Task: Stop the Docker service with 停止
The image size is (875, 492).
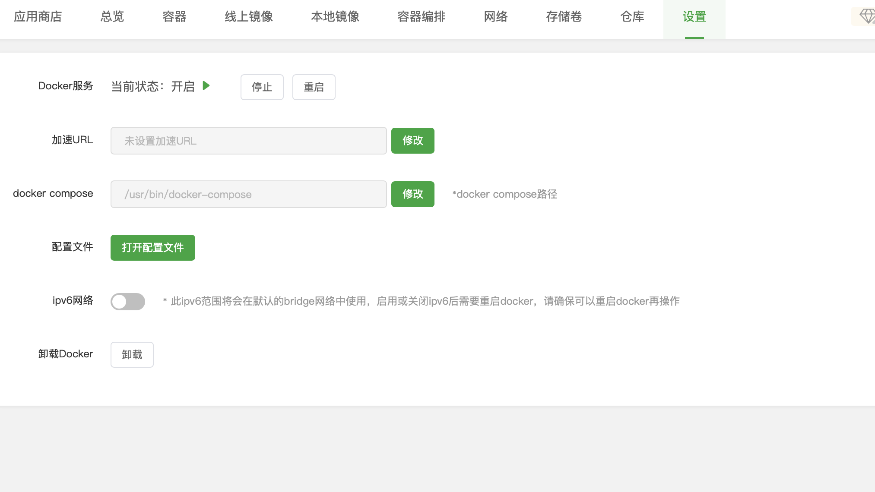Action: [x=262, y=87]
